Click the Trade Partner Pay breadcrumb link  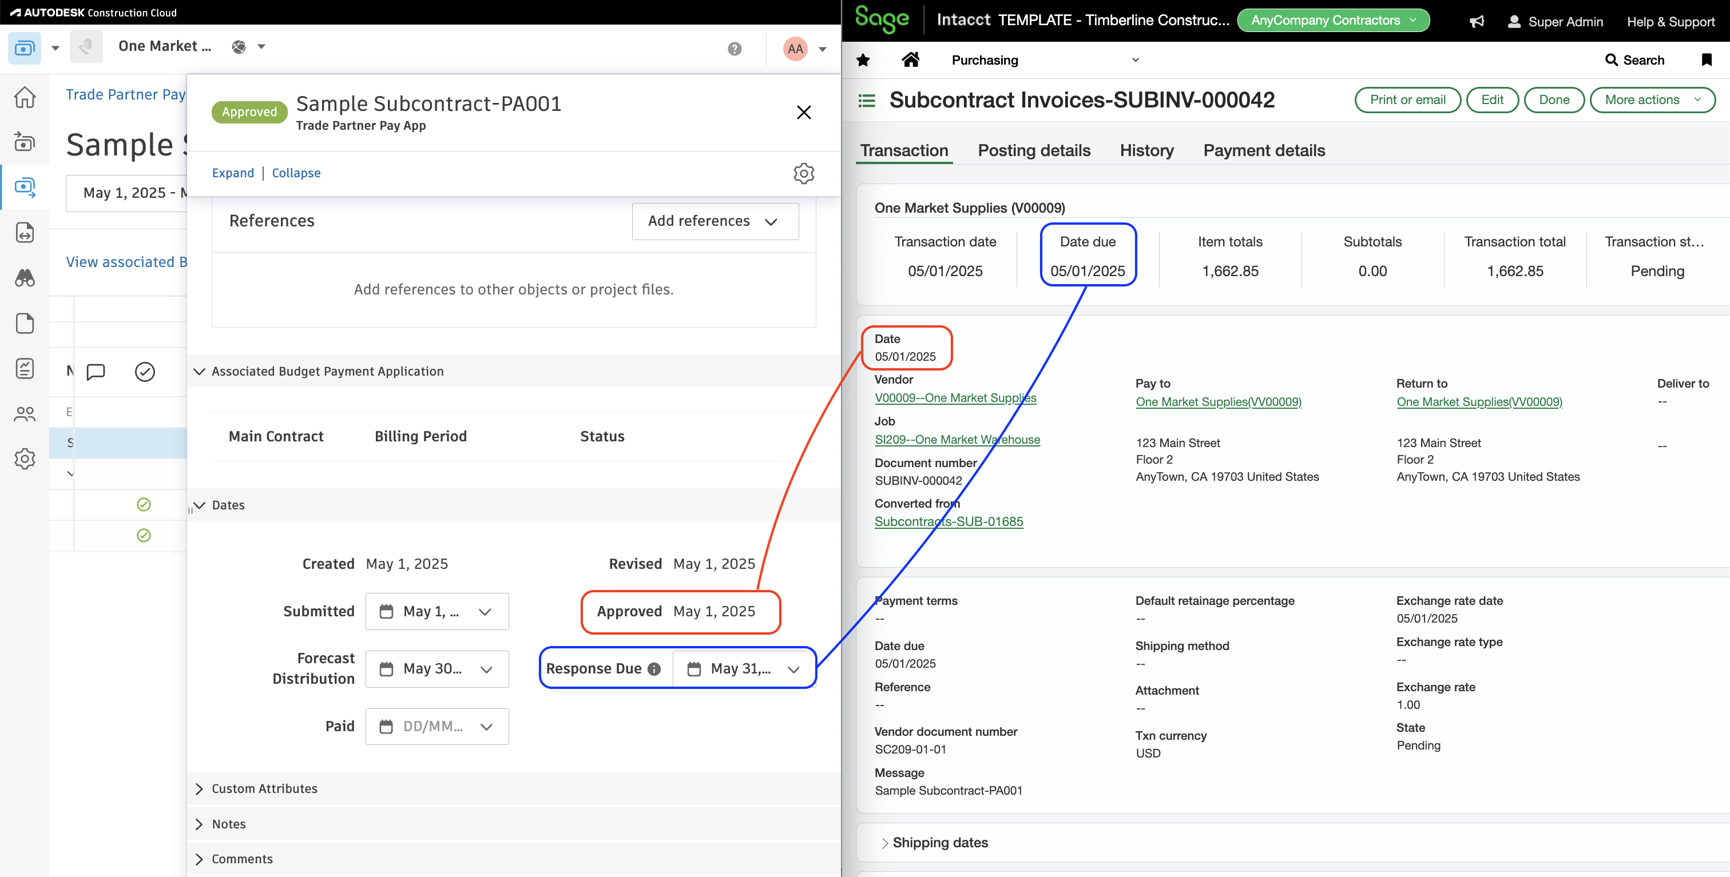[x=126, y=94]
